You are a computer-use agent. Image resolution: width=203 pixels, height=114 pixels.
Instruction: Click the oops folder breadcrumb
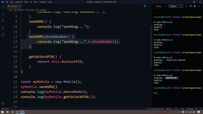10,10
